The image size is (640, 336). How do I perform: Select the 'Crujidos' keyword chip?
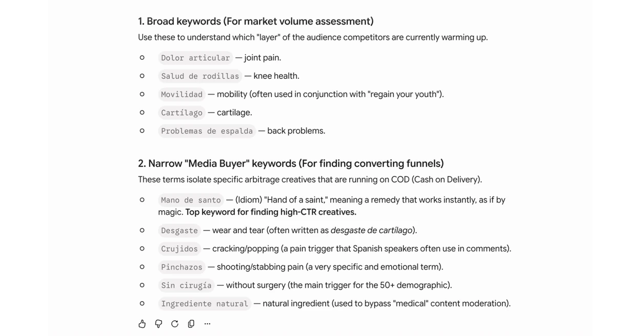(x=179, y=249)
